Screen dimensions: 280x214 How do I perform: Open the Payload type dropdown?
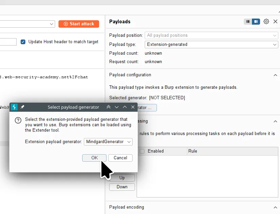pyautogui.click(x=211, y=44)
